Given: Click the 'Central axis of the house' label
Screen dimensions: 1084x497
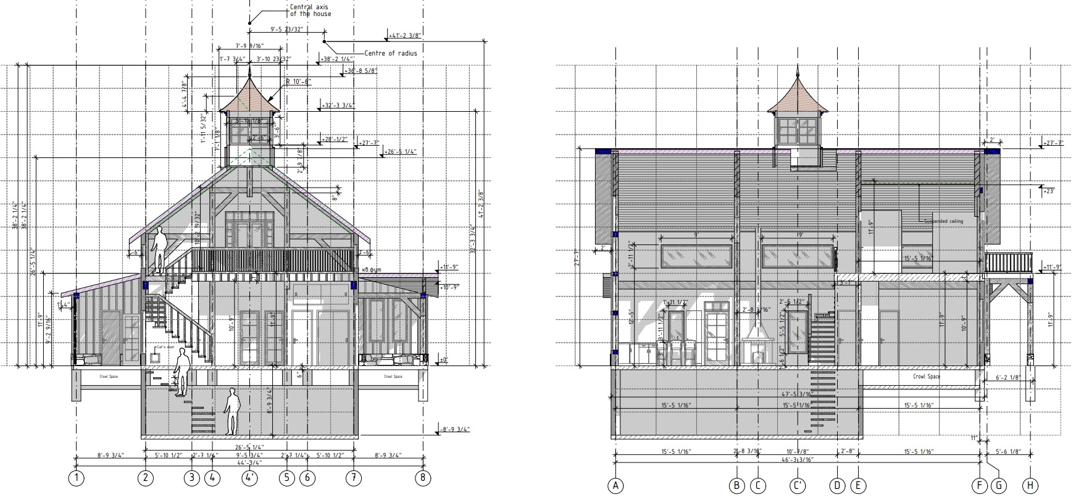Looking at the screenshot, I should click(311, 10).
